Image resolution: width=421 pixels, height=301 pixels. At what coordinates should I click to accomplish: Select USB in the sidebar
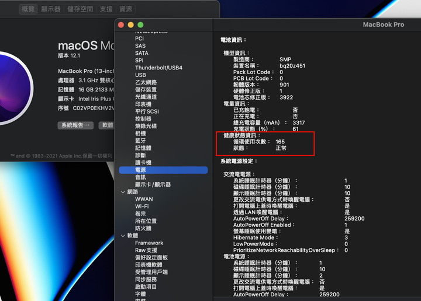[x=140, y=75]
